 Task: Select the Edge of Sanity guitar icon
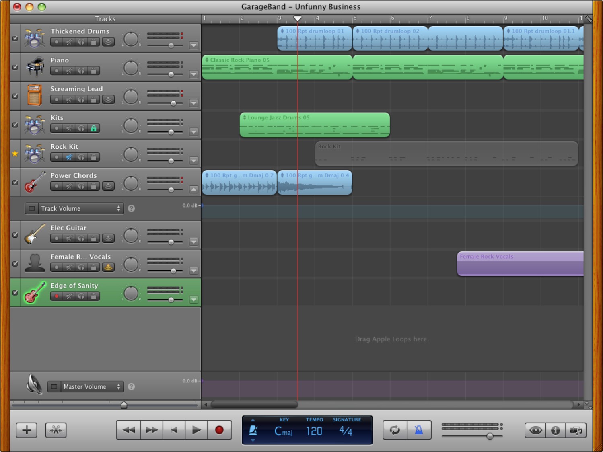coord(35,292)
